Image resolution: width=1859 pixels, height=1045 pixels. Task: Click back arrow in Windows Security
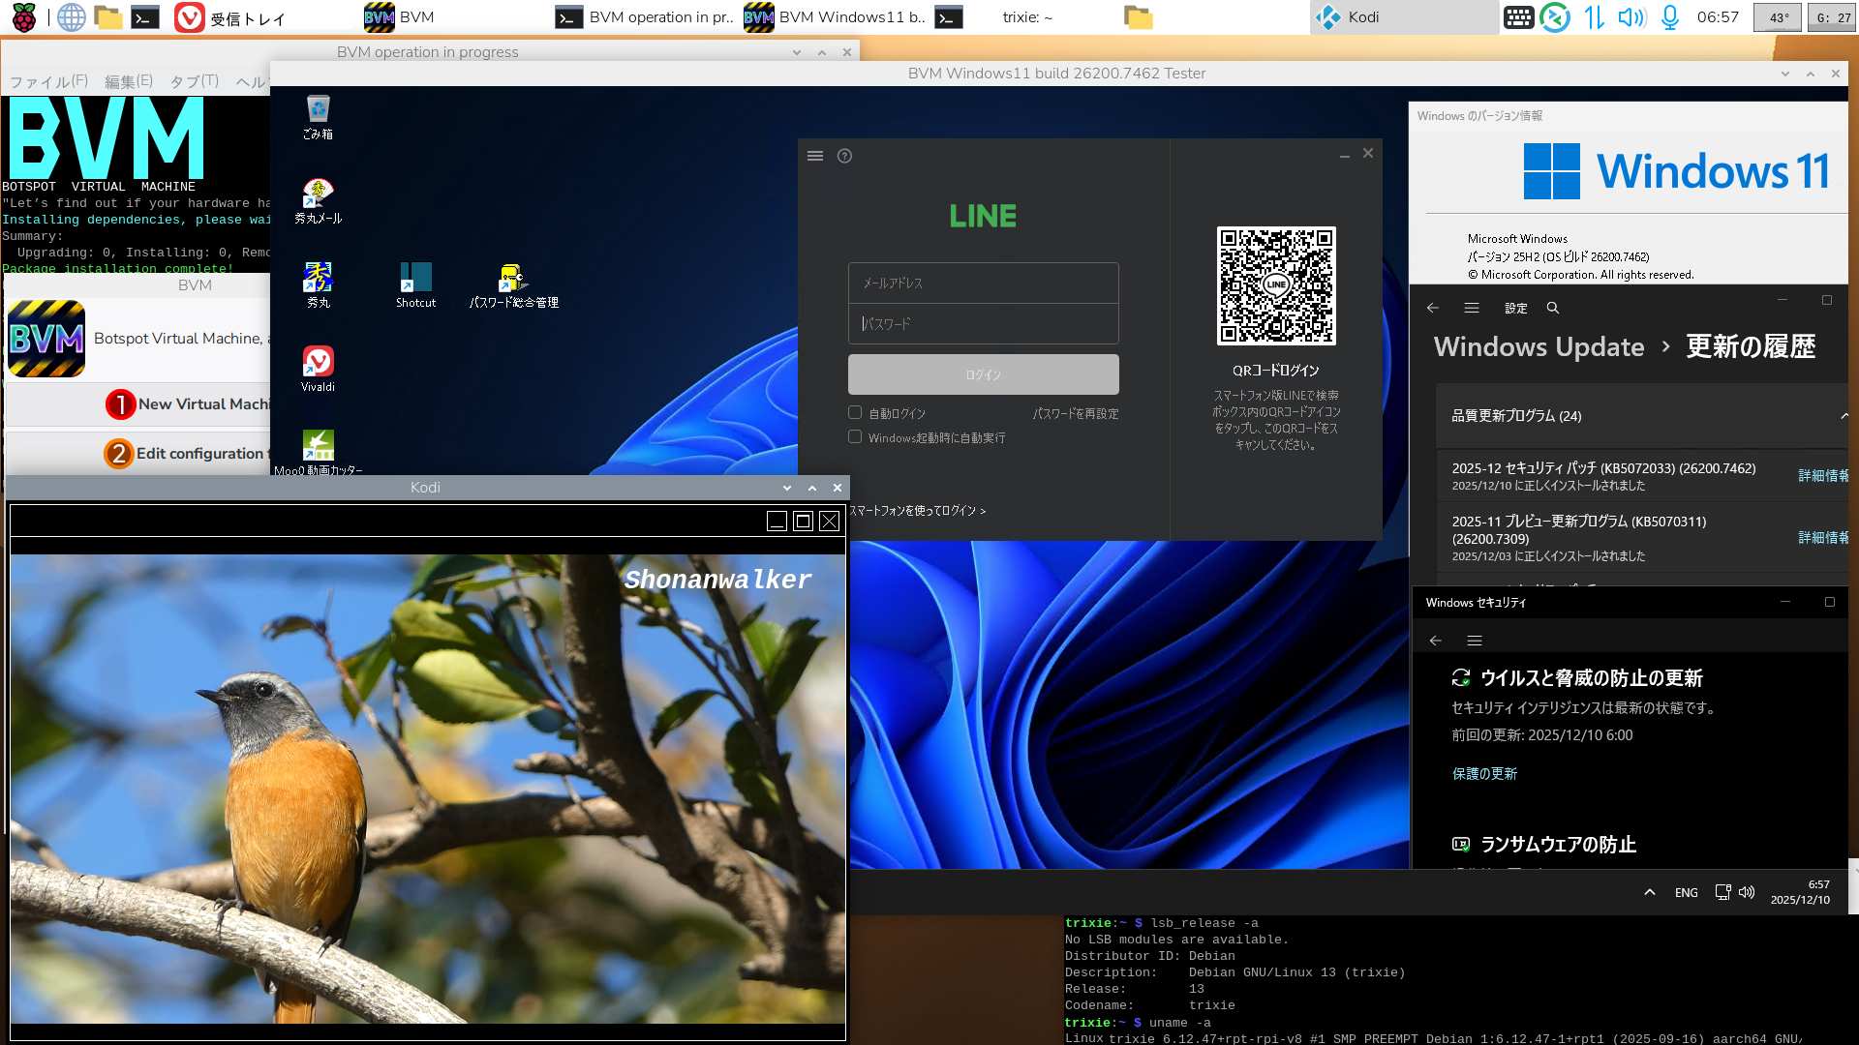(1436, 641)
